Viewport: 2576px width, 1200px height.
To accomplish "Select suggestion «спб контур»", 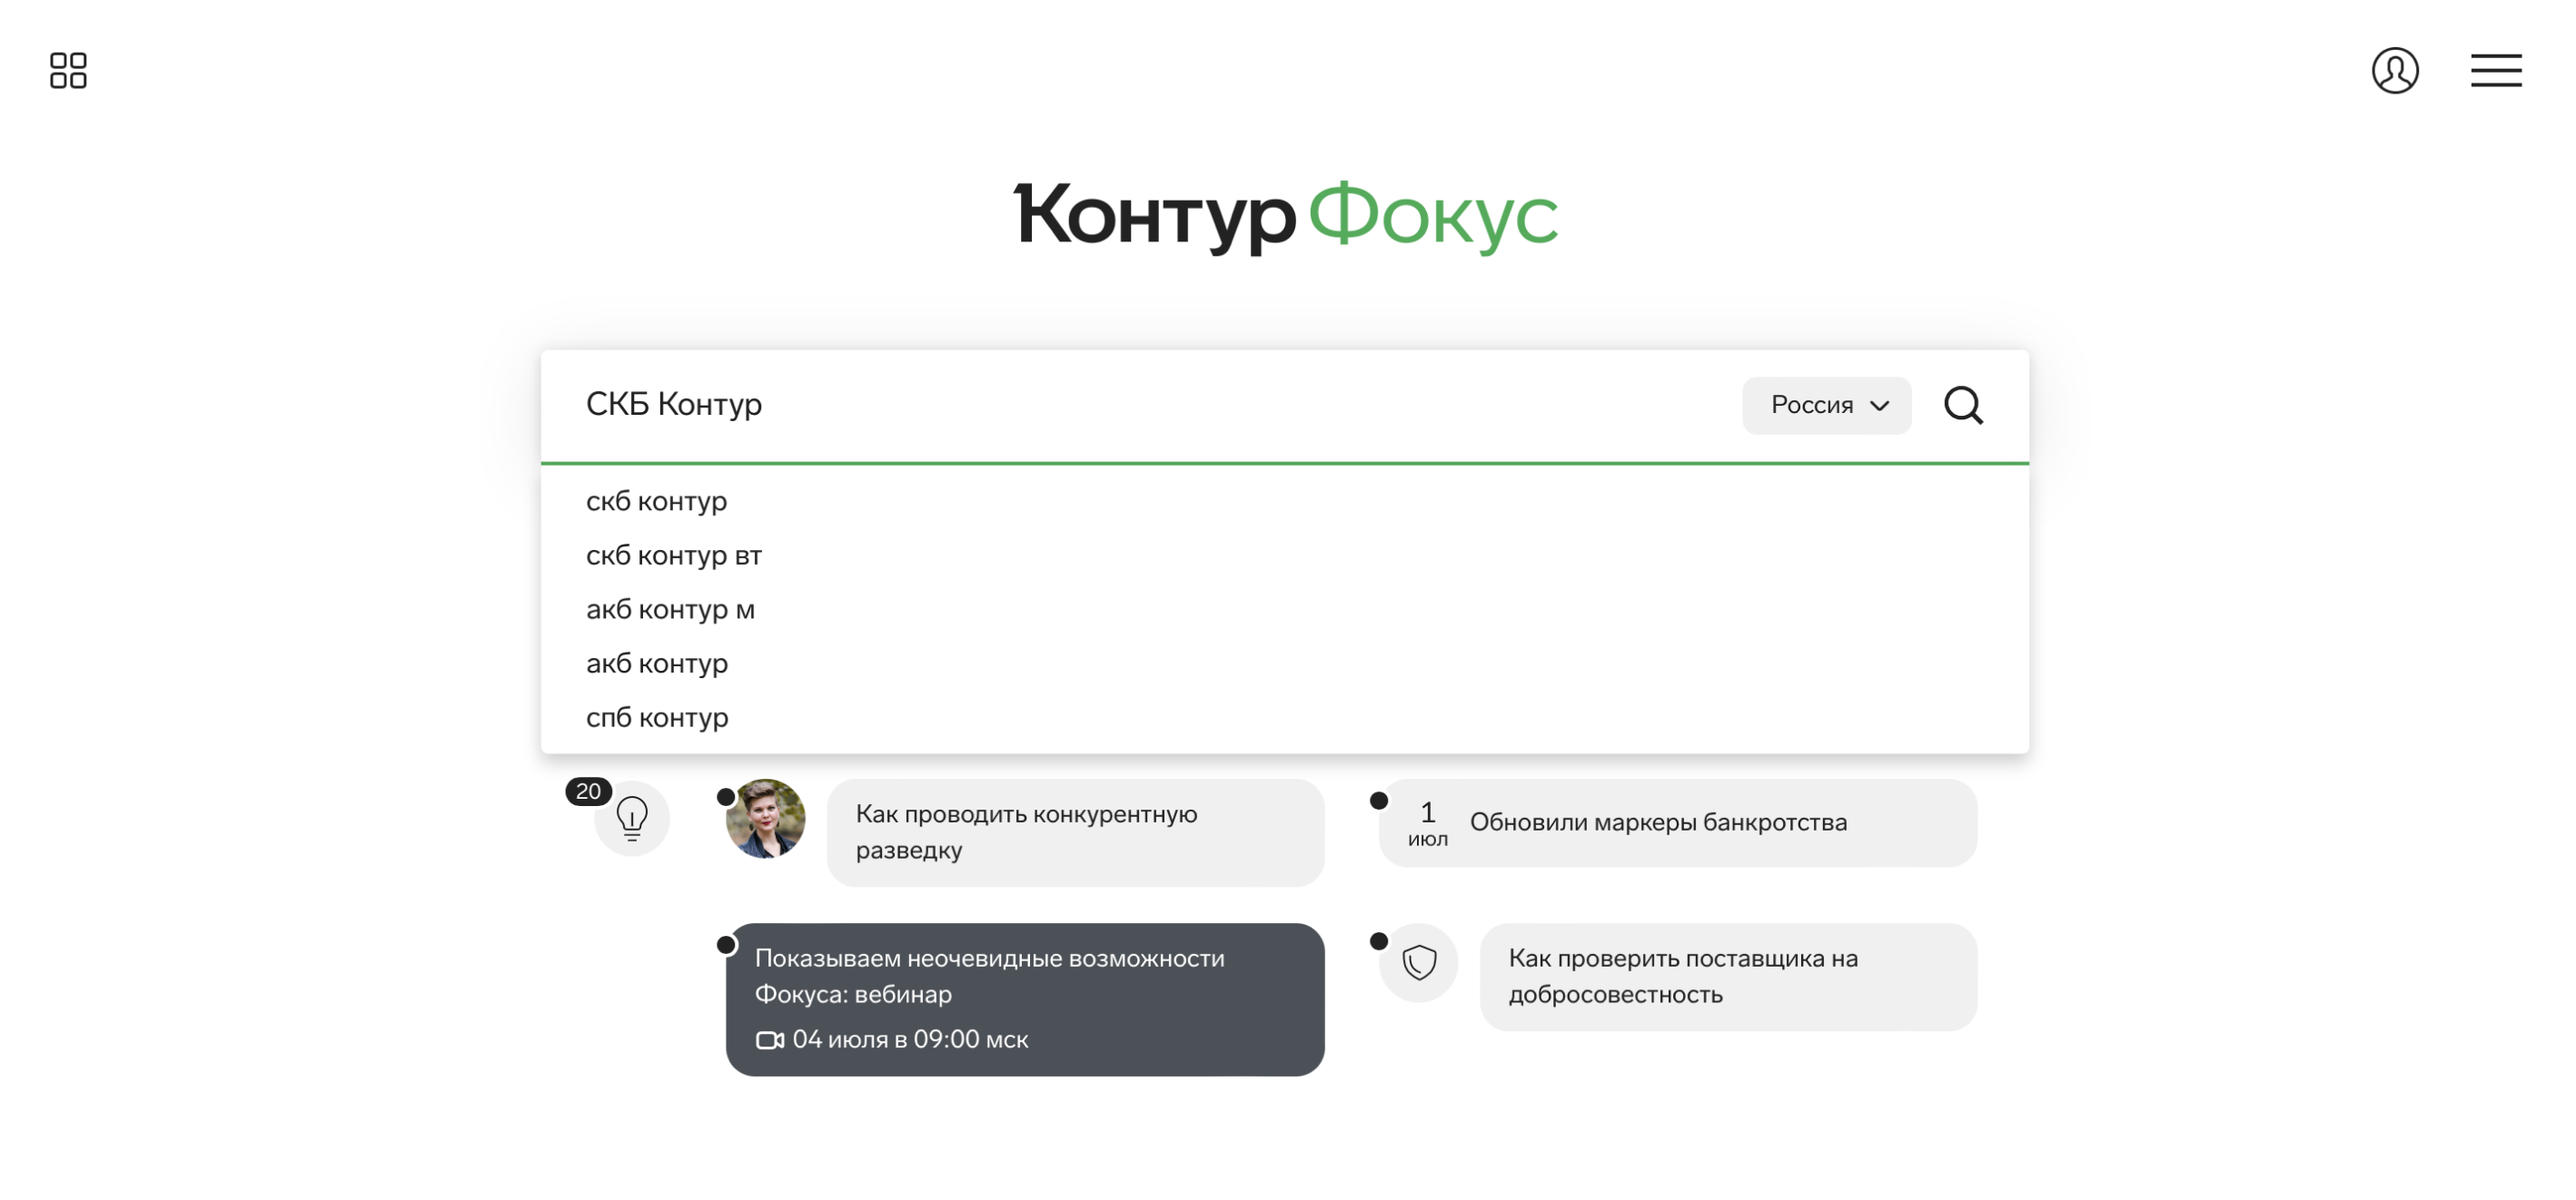I will [1284, 717].
